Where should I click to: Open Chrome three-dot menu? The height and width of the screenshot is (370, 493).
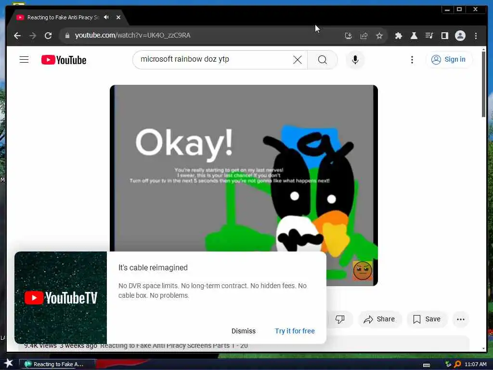click(476, 36)
